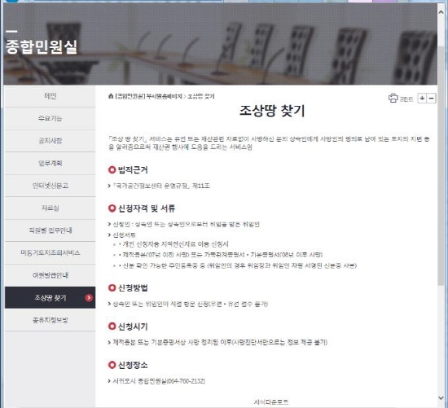
Task: Decrease text size with minus button
Action: (432, 99)
